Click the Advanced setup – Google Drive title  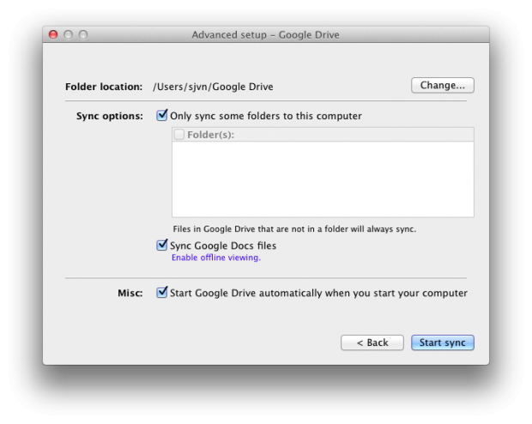266,35
